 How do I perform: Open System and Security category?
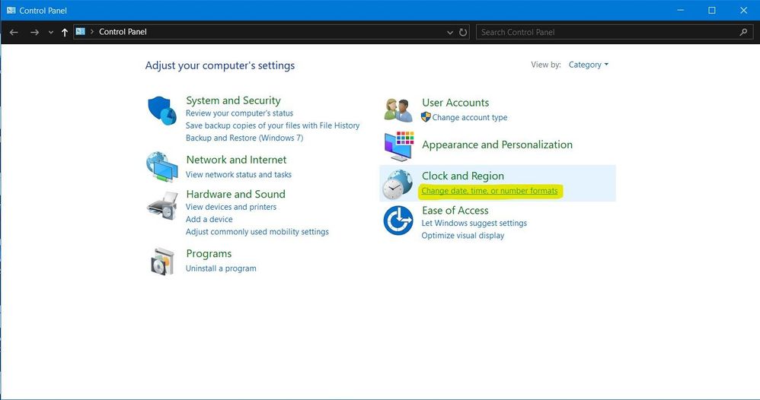233,100
